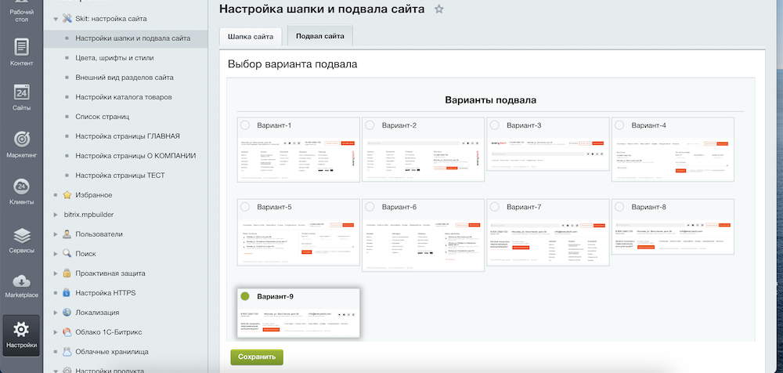Click the Сохранить button
The width and height of the screenshot is (783, 373).
[x=257, y=357]
